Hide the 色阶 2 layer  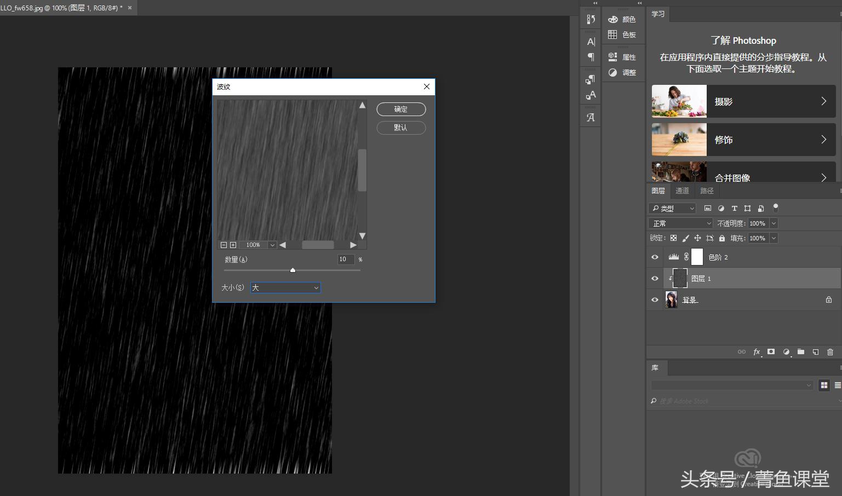[655, 257]
